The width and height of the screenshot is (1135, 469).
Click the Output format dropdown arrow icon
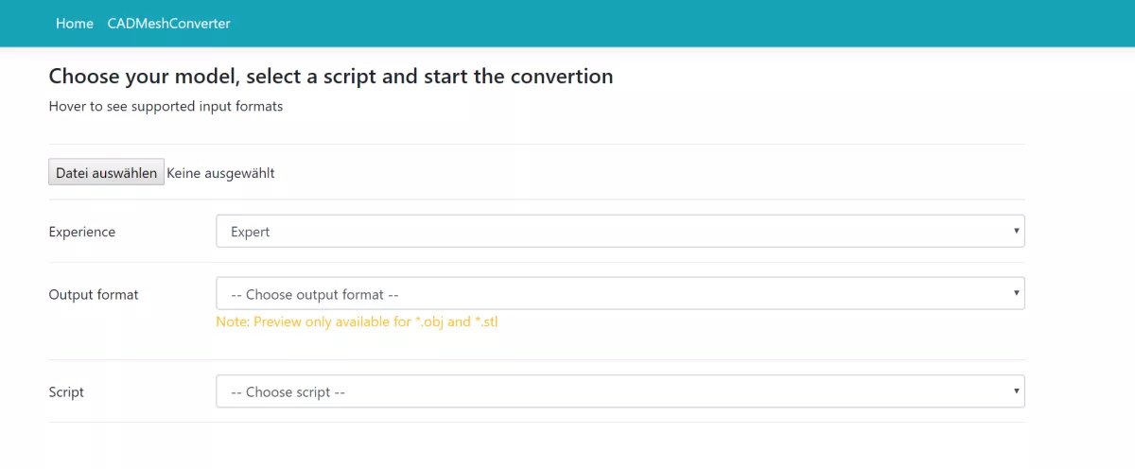(1016, 293)
